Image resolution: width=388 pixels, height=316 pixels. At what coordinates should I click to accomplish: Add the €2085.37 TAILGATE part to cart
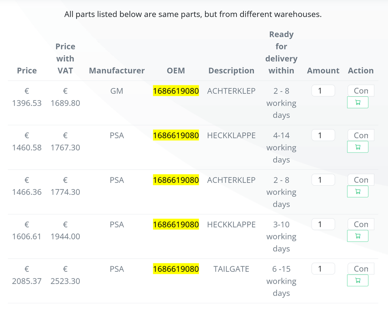click(358, 280)
